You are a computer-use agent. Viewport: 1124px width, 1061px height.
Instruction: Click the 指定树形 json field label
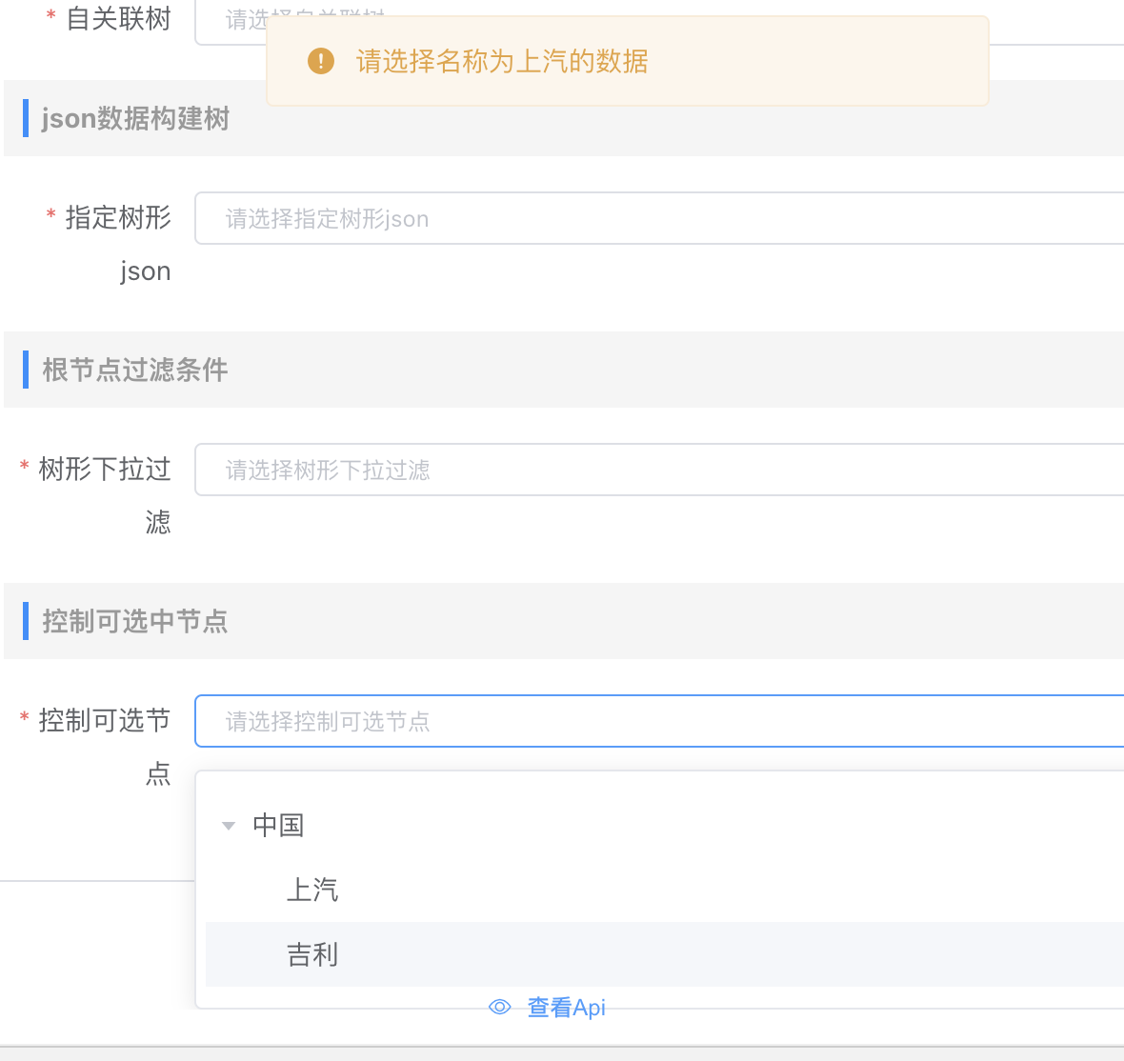pyautogui.click(x=118, y=219)
